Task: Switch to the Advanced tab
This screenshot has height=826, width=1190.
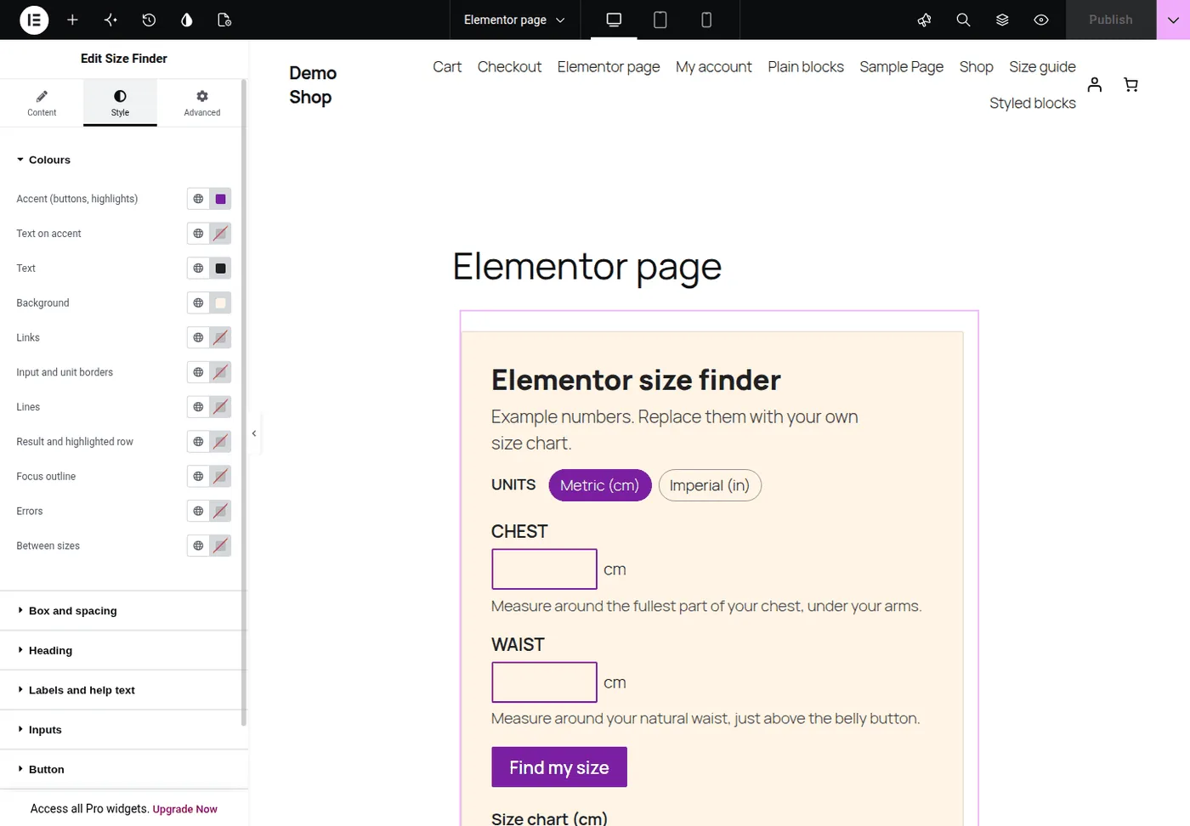Action: (202, 103)
